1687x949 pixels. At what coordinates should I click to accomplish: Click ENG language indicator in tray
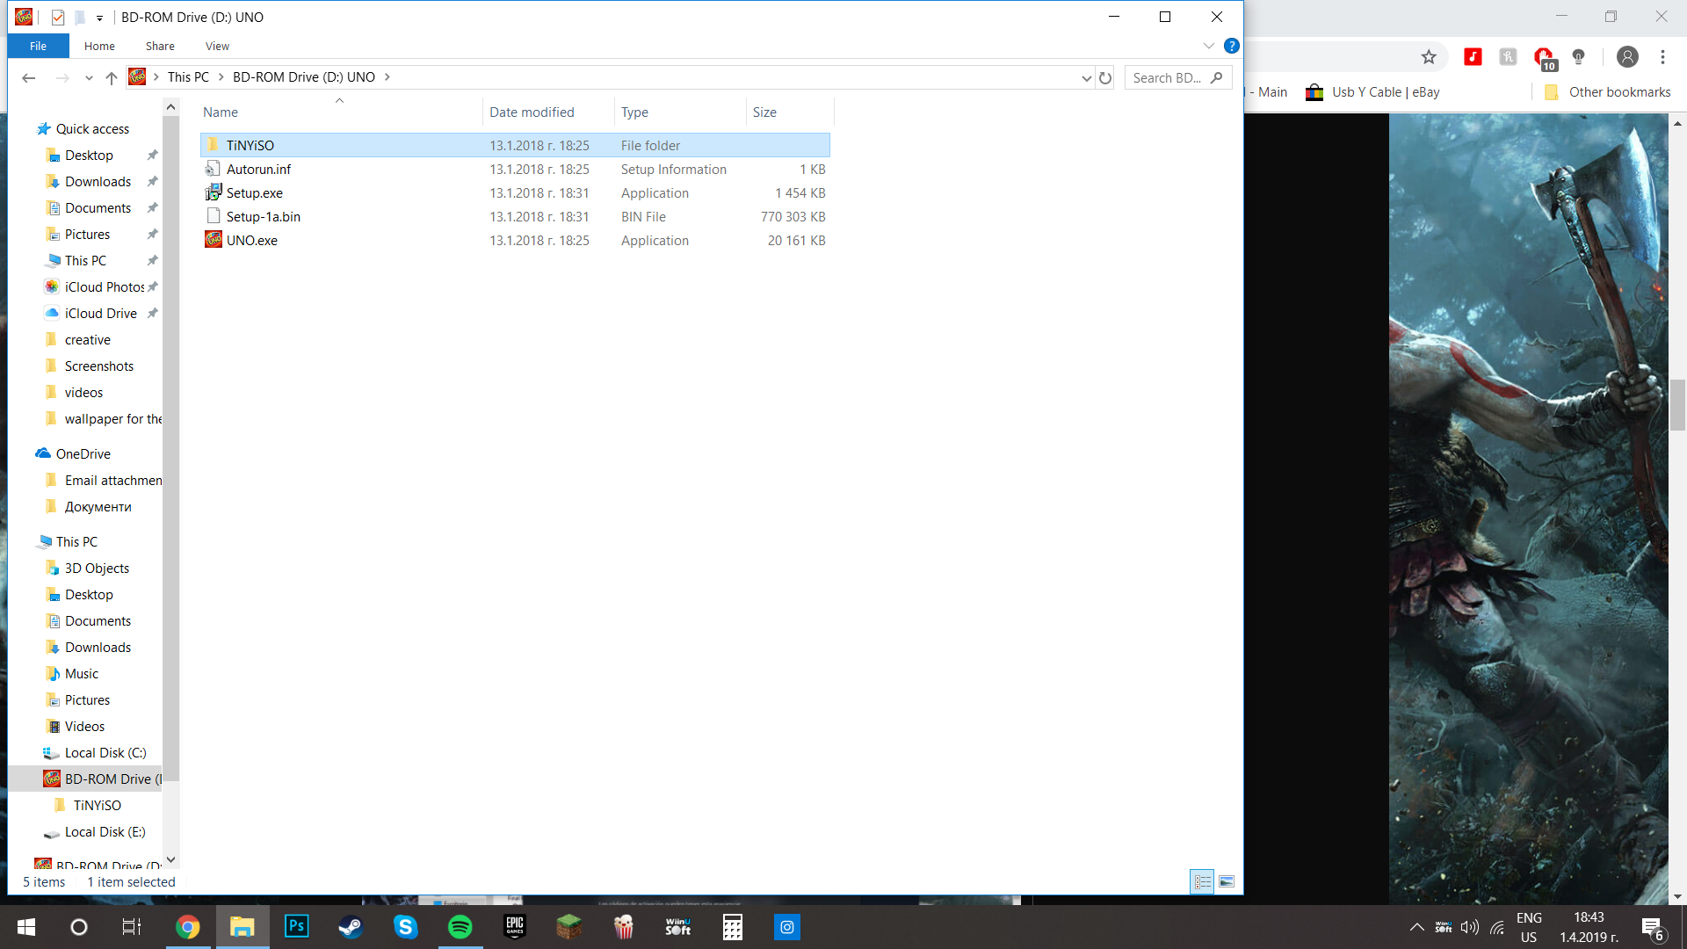(x=1529, y=917)
